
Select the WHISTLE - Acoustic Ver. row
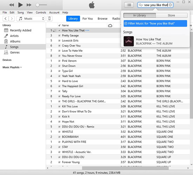point(118,152)
